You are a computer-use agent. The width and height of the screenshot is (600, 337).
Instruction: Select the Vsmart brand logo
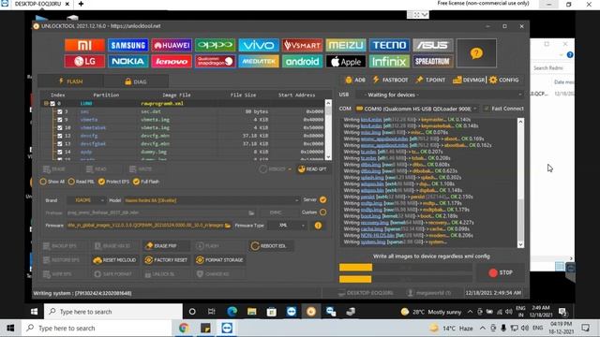[302, 45]
